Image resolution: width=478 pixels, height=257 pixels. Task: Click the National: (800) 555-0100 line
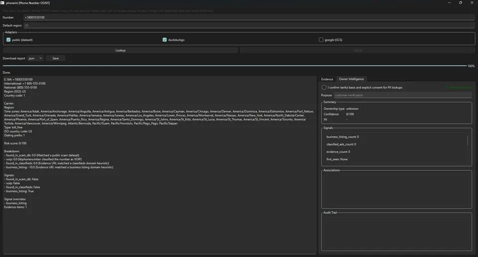pyautogui.click(x=20, y=88)
